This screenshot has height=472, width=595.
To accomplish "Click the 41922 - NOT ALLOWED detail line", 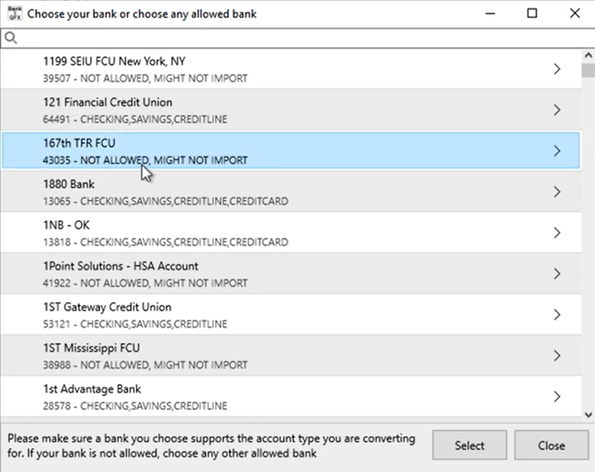I will (x=146, y=283).
